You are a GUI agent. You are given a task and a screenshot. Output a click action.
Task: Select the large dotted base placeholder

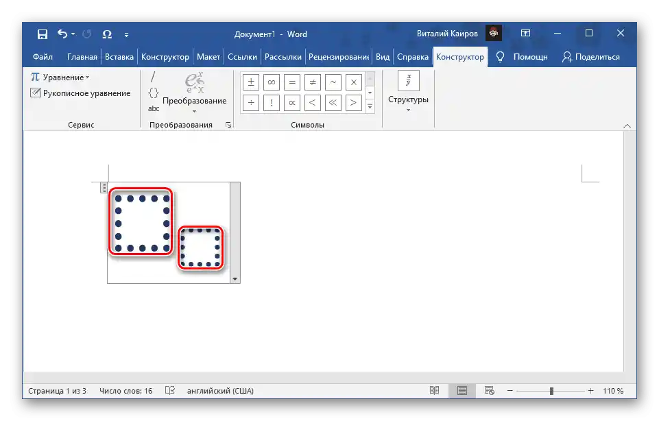tap(141, 221)
